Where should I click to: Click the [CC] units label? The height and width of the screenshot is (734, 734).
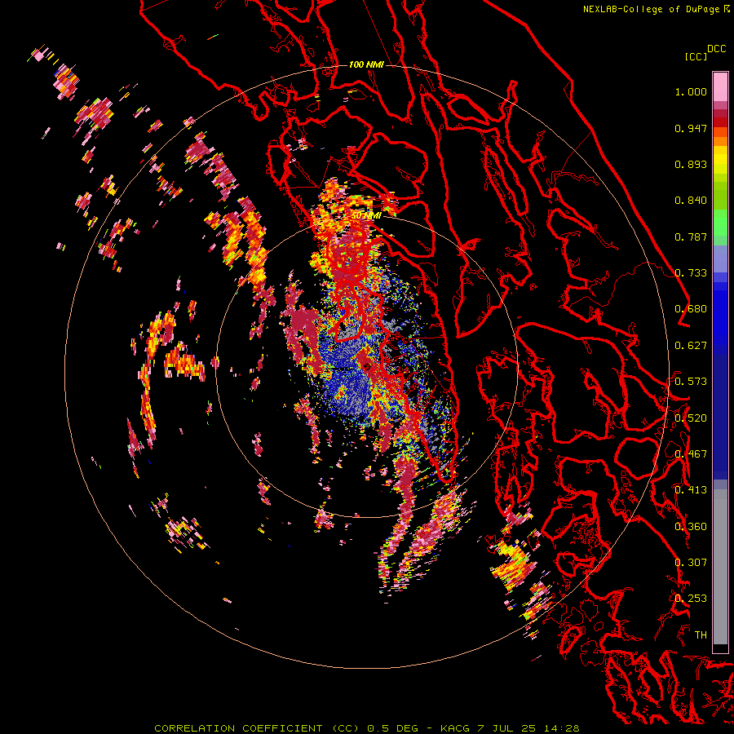click(696, 56)
